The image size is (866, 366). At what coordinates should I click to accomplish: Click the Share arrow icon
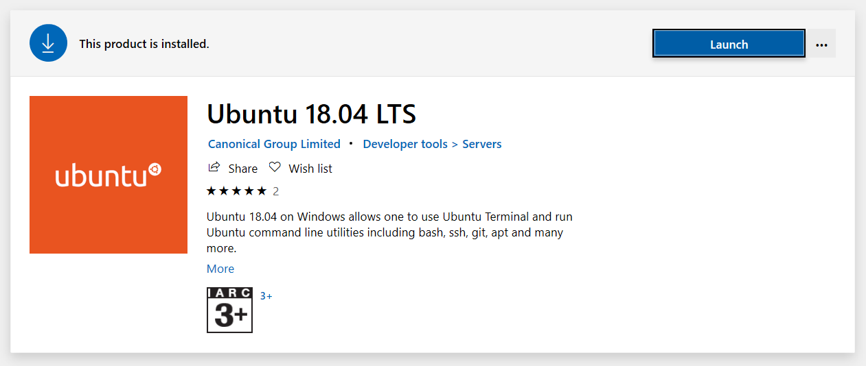point(214,167)
